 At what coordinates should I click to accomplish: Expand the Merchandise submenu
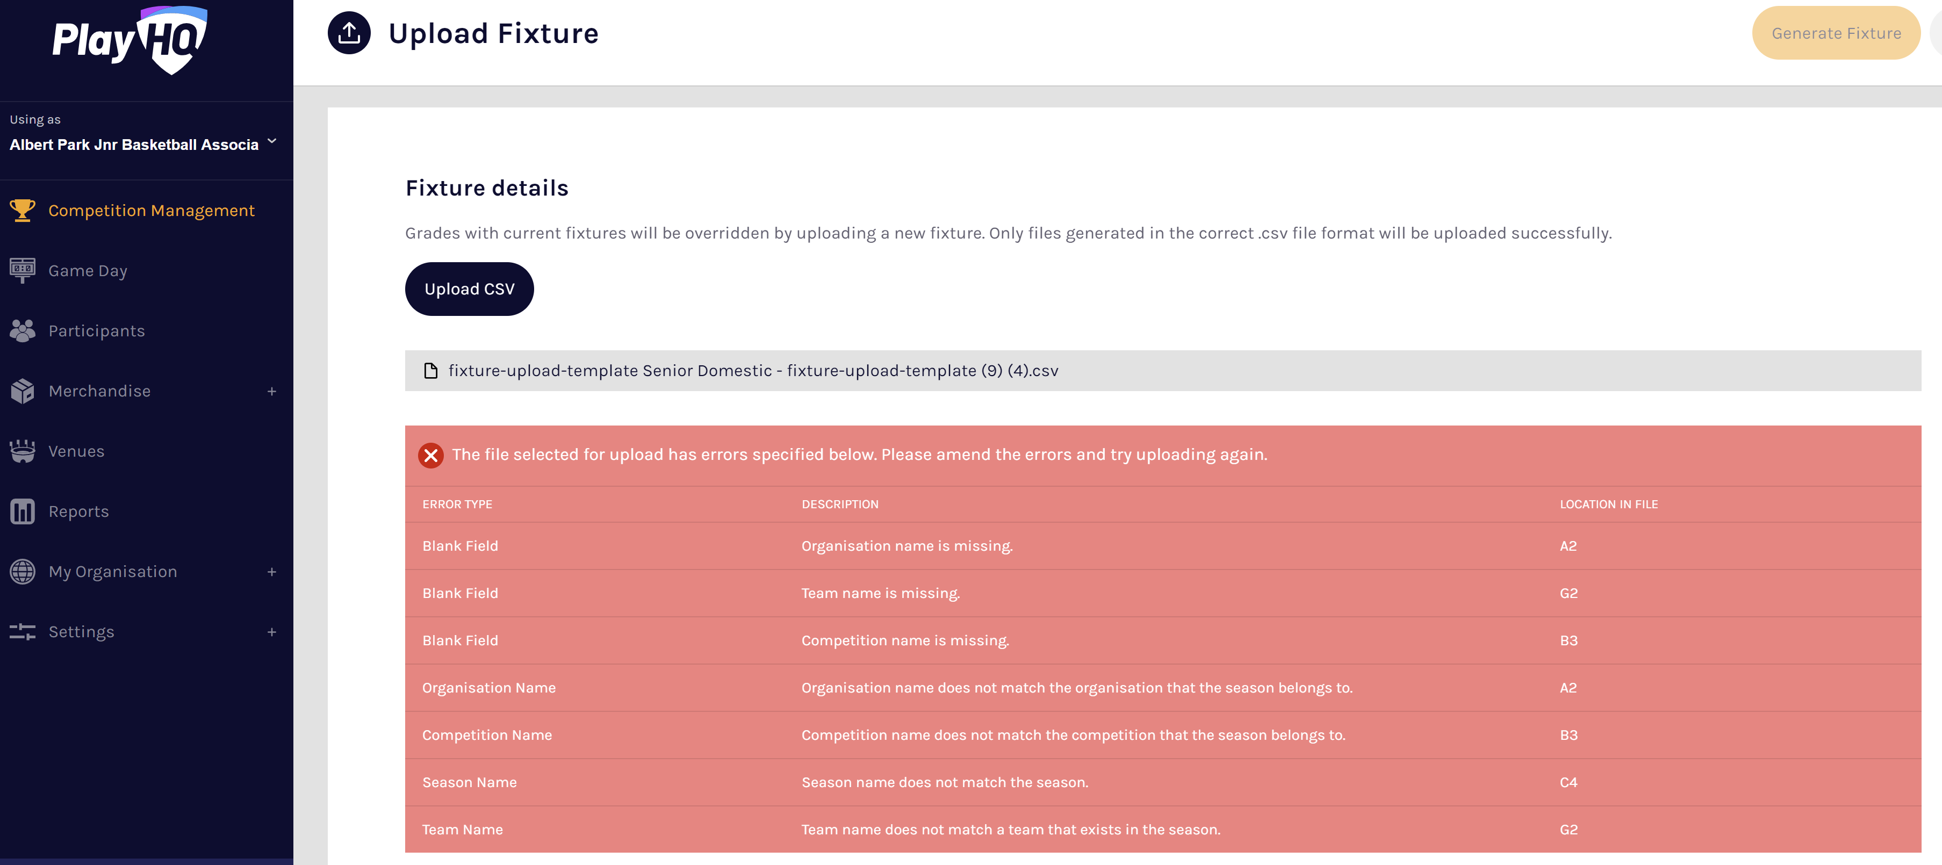[x=271, y=391]
